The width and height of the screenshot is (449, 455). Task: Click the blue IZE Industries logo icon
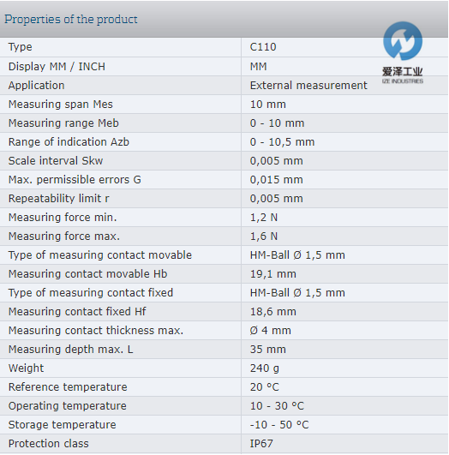pos(403,40)
